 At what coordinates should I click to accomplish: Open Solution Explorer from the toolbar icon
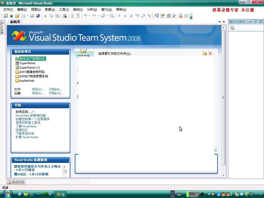coord(156,16)
